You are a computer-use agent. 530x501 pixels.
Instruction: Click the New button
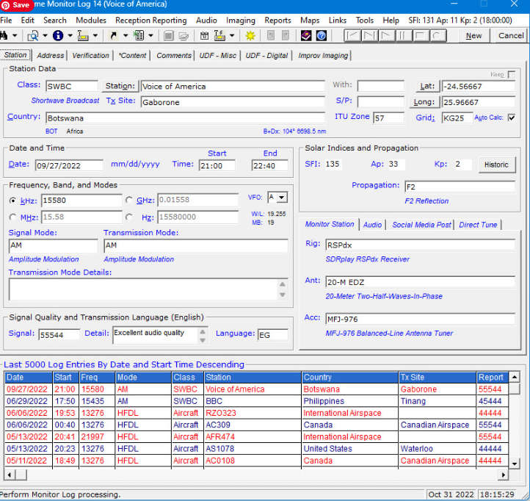[473, 35]
